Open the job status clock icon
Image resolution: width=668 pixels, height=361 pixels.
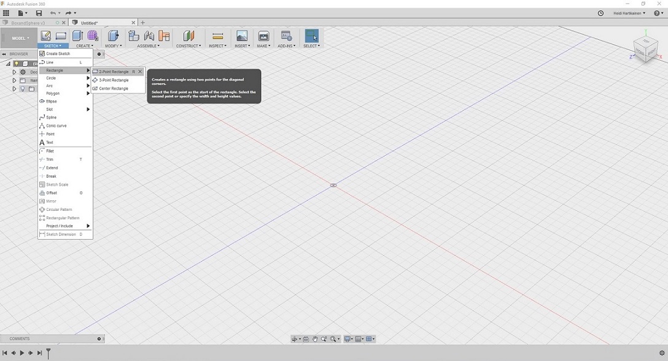pyautogui.click(x=600, y=13)
